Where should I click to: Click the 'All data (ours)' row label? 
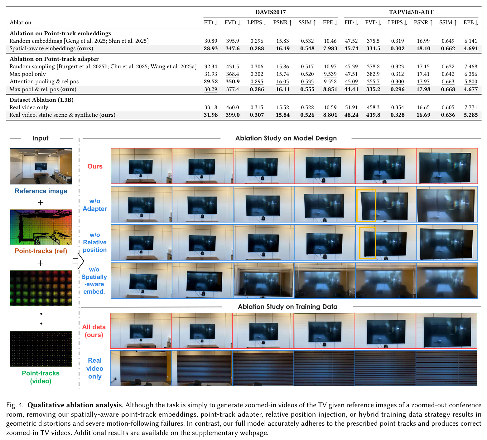click(94, 331)
